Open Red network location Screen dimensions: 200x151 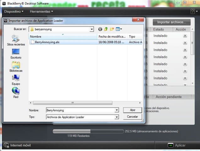16,93
